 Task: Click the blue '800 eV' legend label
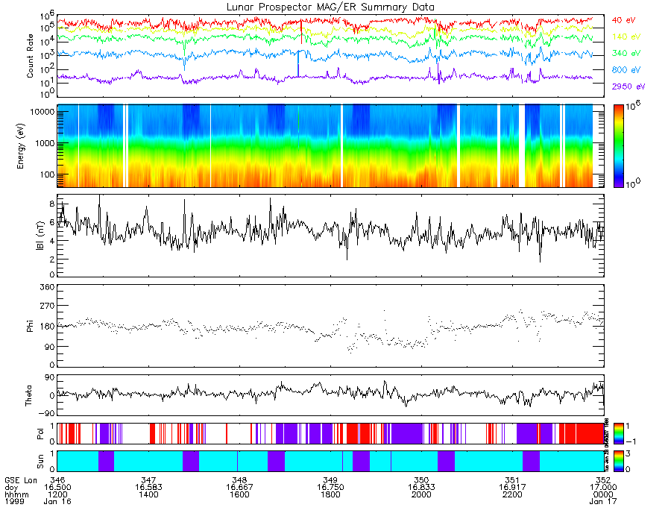626,70
